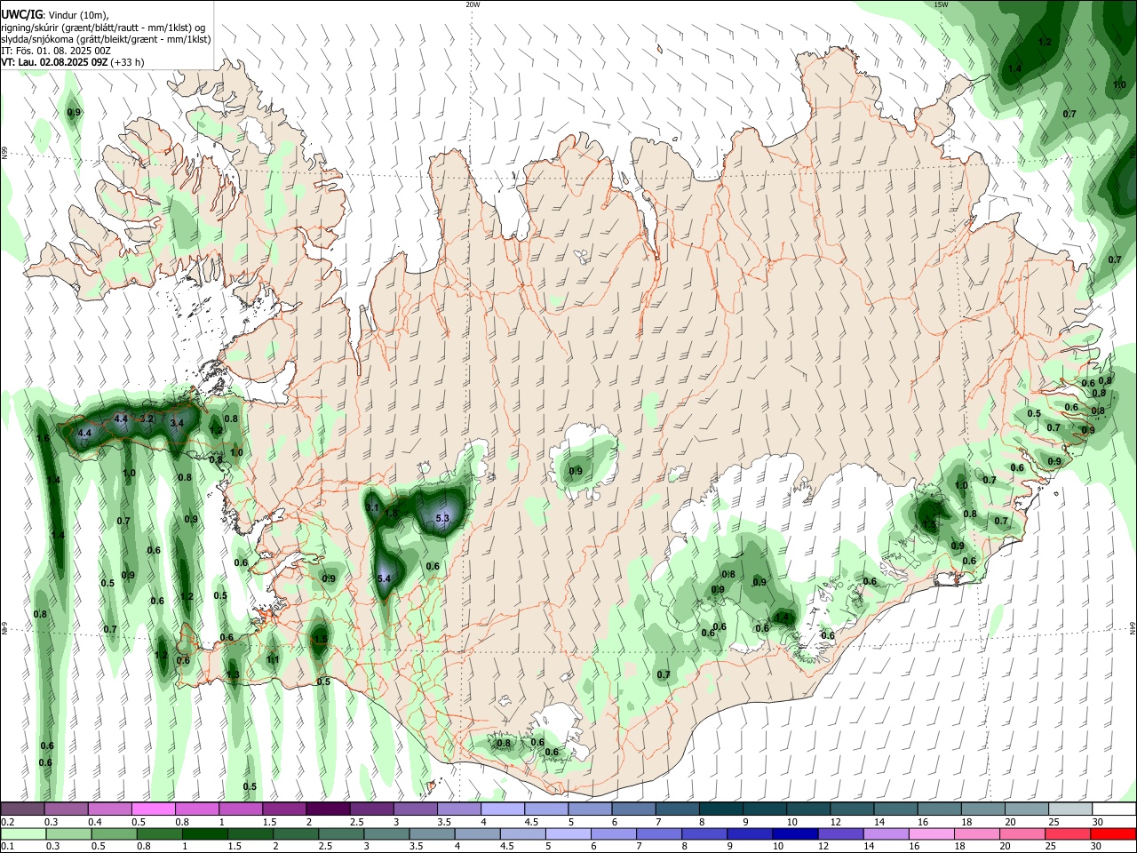Click the 15W longitude label at top

point(941,4)
